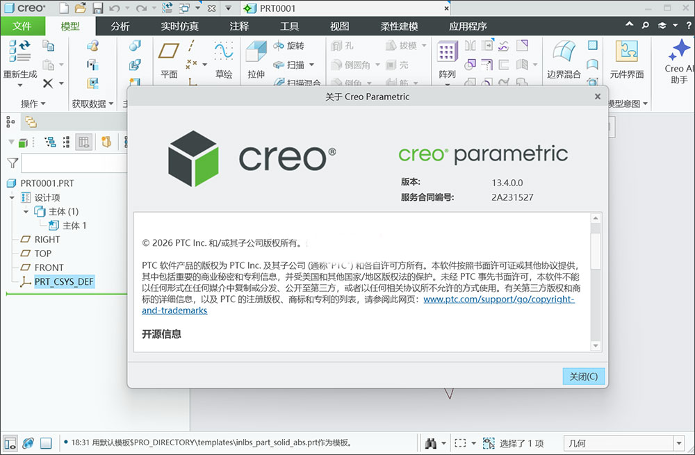Image resolution: width=695 pixels, height=455 pixels.
Task: Select the TOP datum plane
Action: tap(43, 254)
